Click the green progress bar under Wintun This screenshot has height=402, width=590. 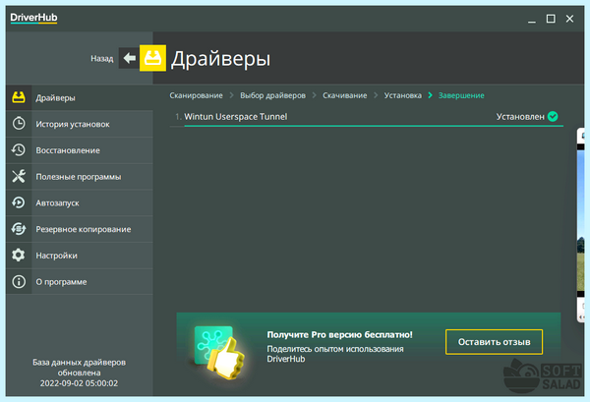[374, 126]
